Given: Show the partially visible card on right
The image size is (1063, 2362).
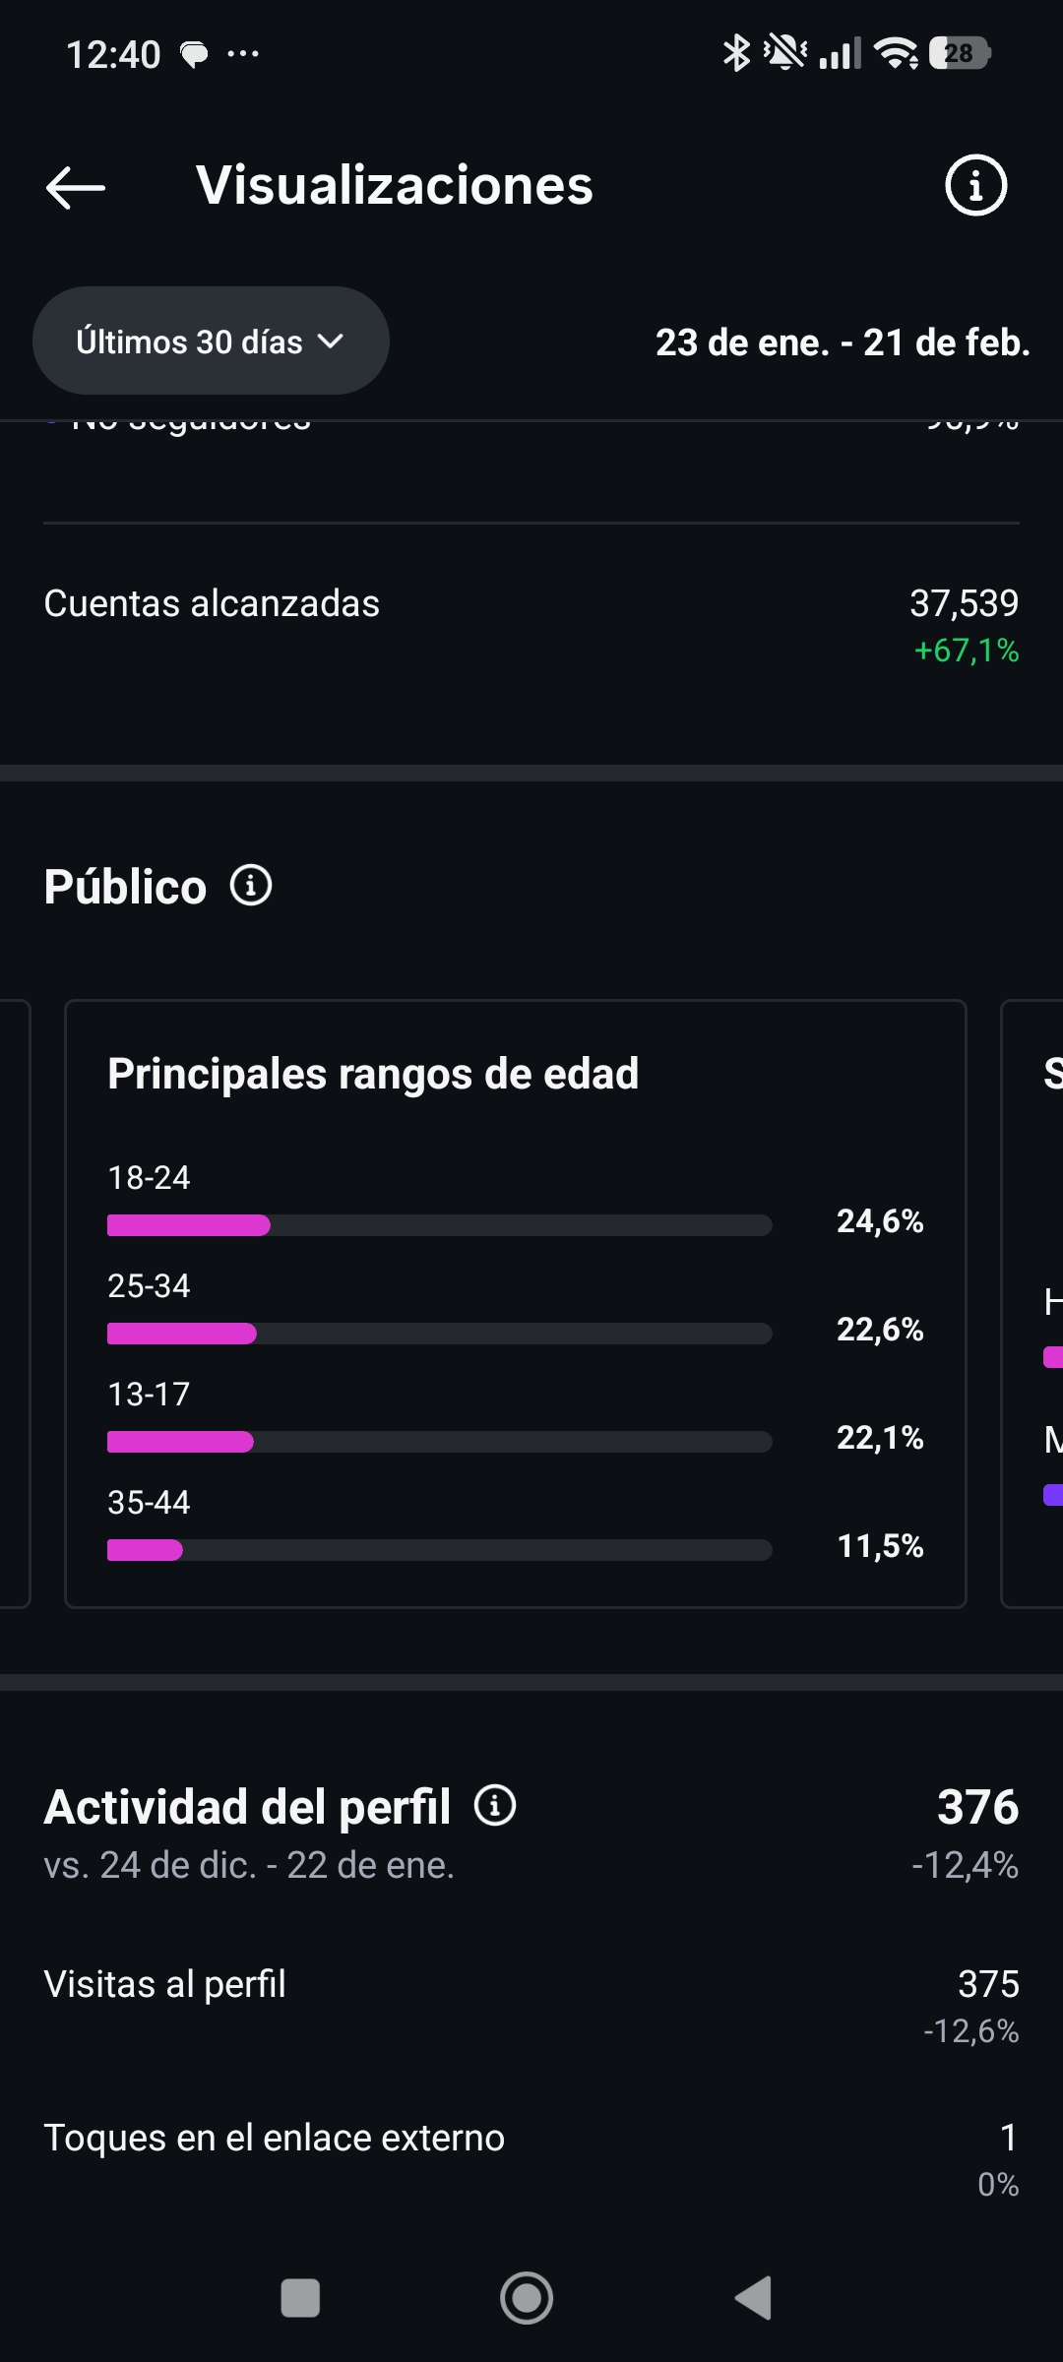Looking at the screenshot, I should click(x=1035, y=1303).
